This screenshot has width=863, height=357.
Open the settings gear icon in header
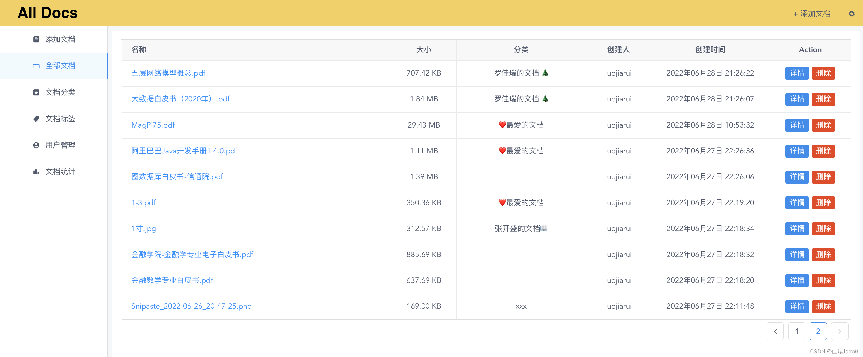(852, 14)
